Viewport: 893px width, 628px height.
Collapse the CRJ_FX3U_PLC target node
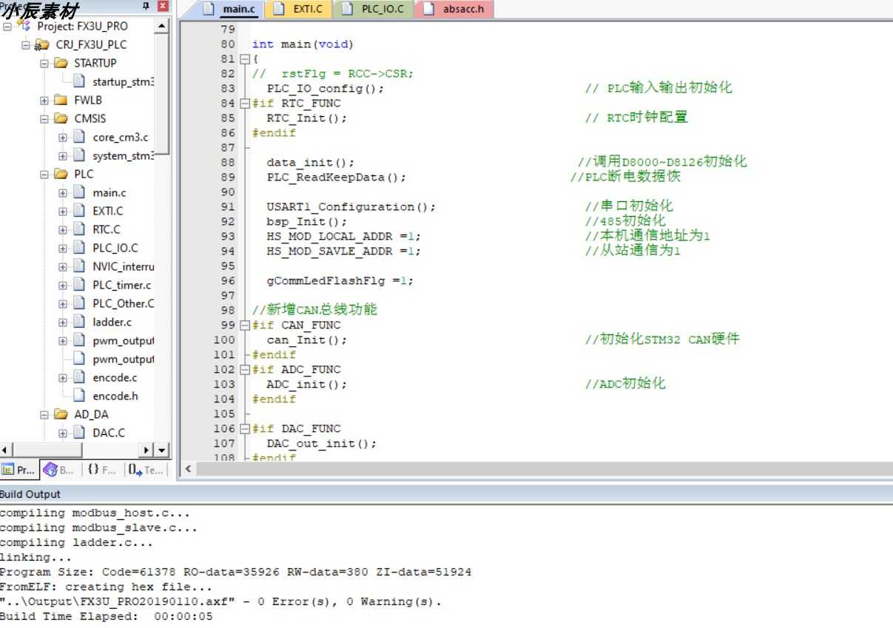tap(26, 44)
